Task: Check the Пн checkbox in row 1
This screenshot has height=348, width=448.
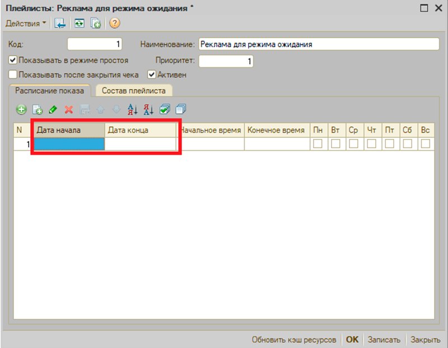Action: pyautogui.click(x=318, y=143)
